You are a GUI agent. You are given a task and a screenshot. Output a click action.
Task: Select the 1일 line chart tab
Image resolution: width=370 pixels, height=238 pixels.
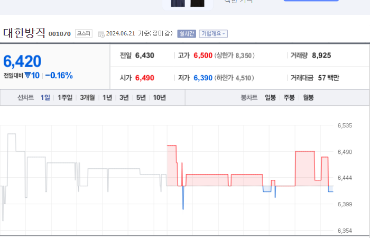(45, 97)
